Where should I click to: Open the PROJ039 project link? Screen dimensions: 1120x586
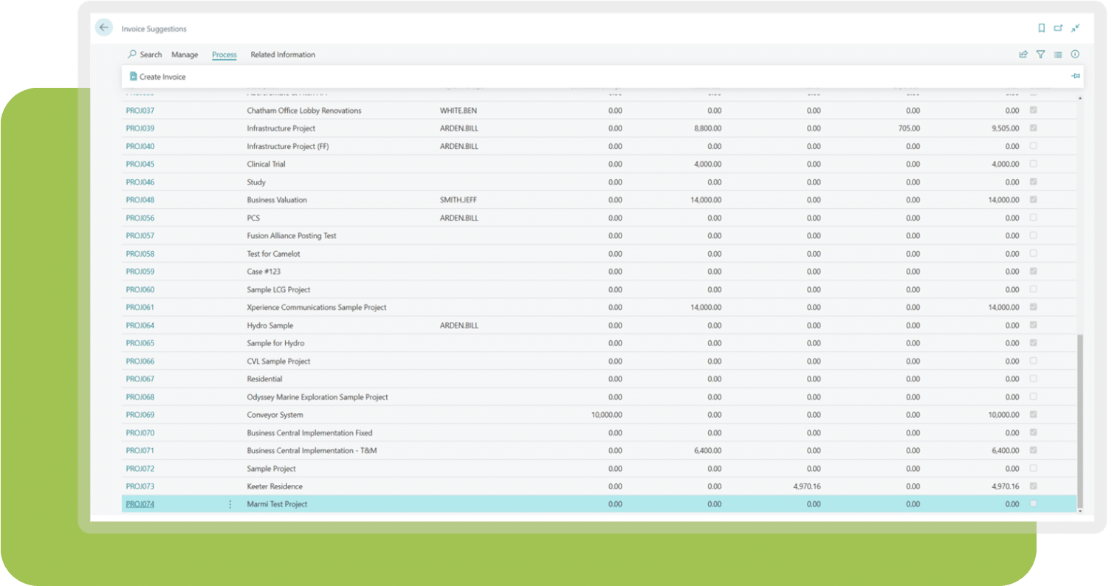tap(140, 128)
